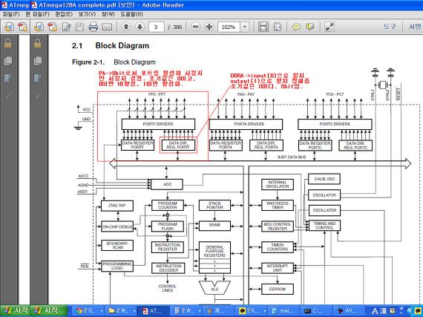Open the 도구 tools pane
The image size is (423, 317).
pyautogui.click(x=390, y=27)
